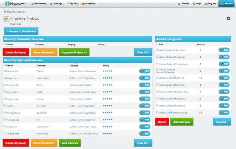Tick the Mattress Outlet of Lynchburg category checkbox
This screenshot has width=236, height=149.
click(157, 105)
